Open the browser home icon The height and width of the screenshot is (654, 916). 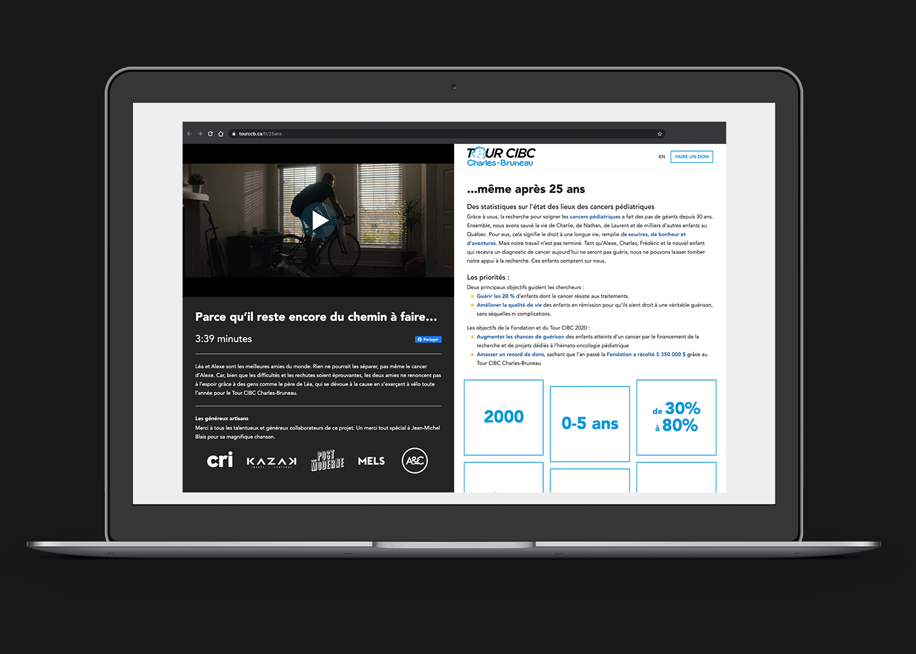[x=220, y=133]
